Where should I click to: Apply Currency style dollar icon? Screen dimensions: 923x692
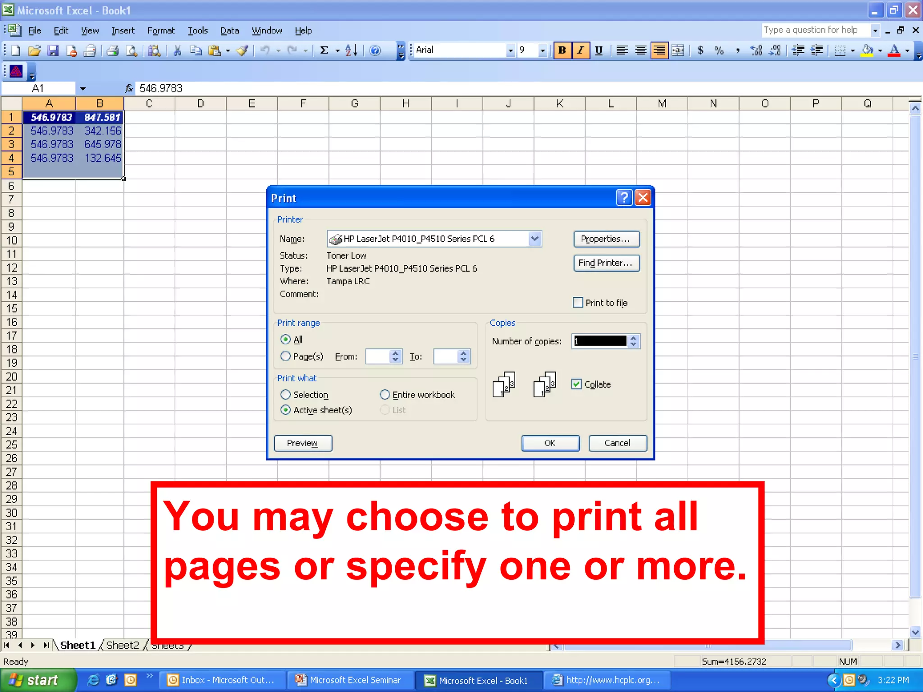(700, 50)
